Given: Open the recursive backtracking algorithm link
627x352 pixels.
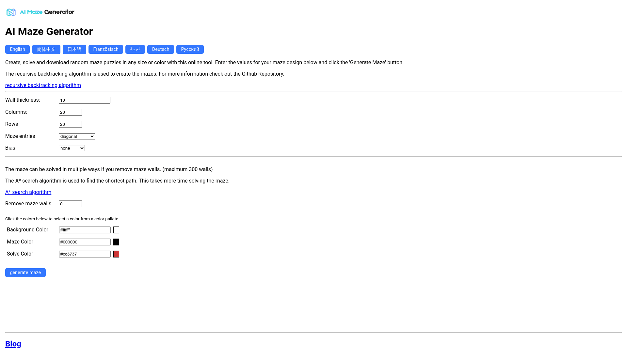Looking at the screenshot, I should click(43, 85).
